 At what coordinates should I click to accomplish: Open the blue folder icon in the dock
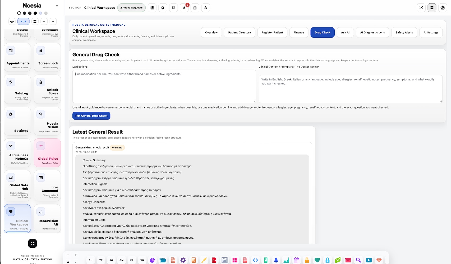click(163, 260)
